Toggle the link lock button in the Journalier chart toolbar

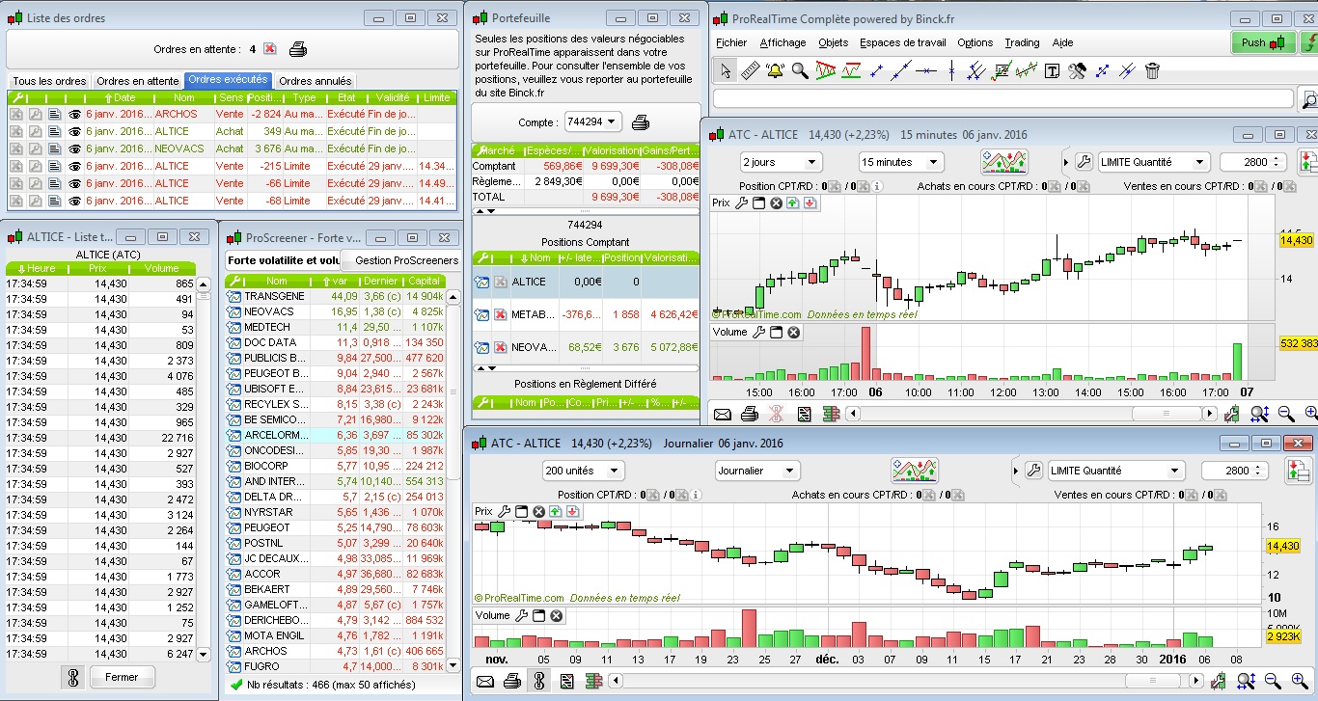pos(539,682)
